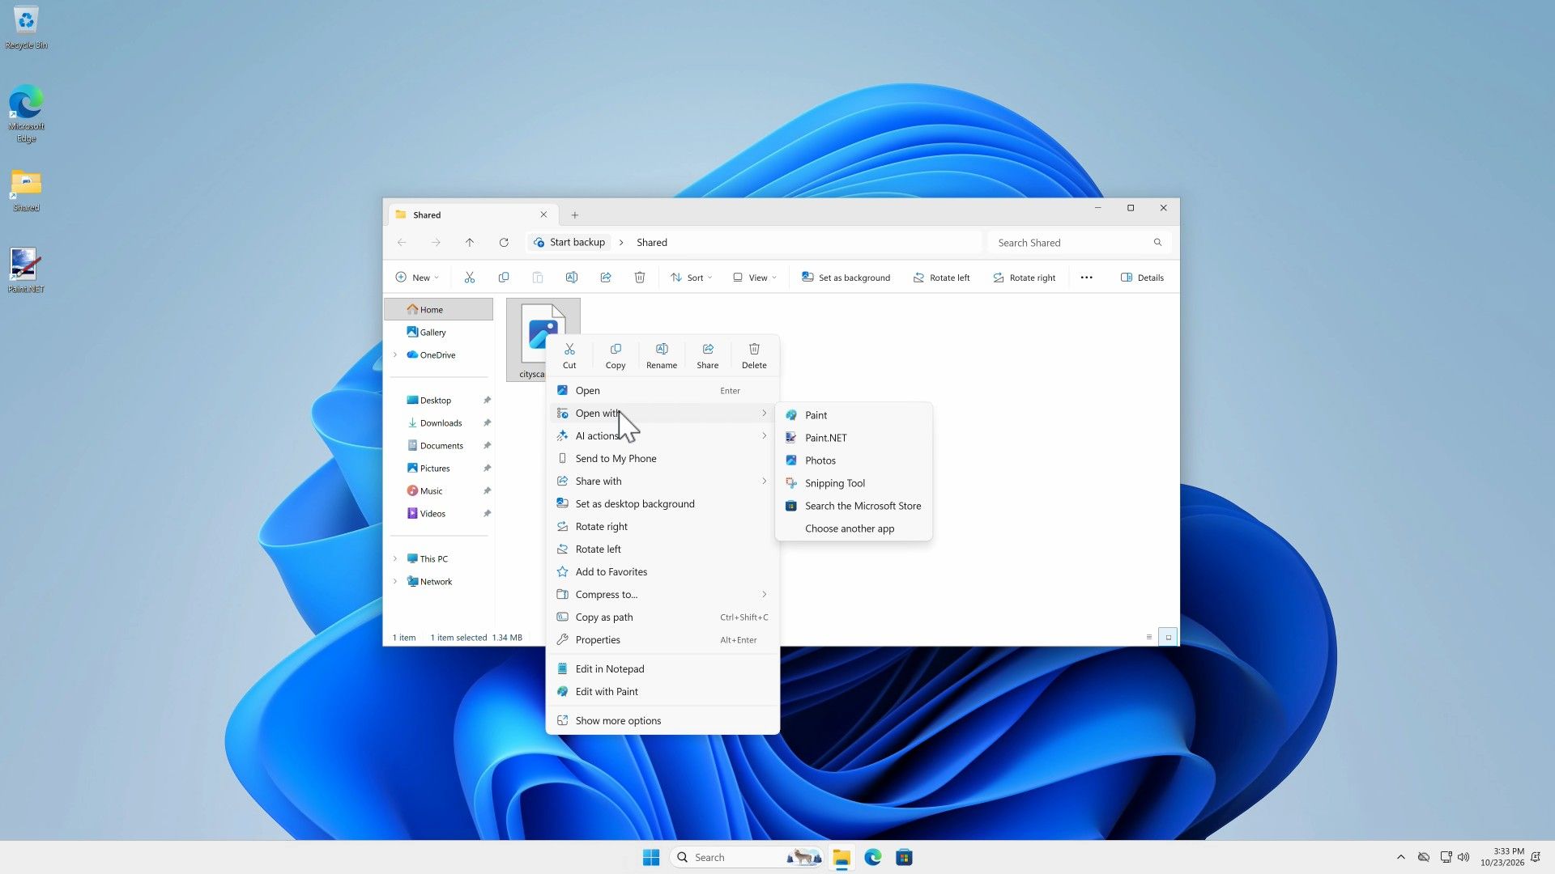Select Snipping Tool from Open with list
This screenshot has height=874, width=1555.
click(854, 483)
